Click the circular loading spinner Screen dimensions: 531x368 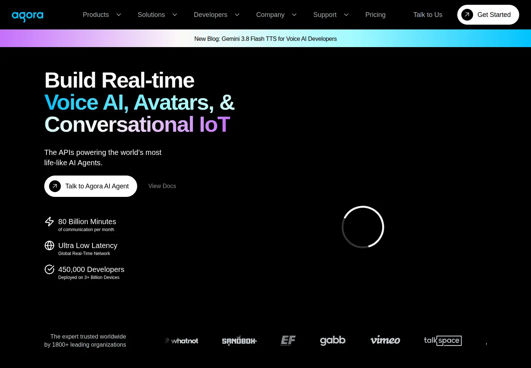click(363, 227)
